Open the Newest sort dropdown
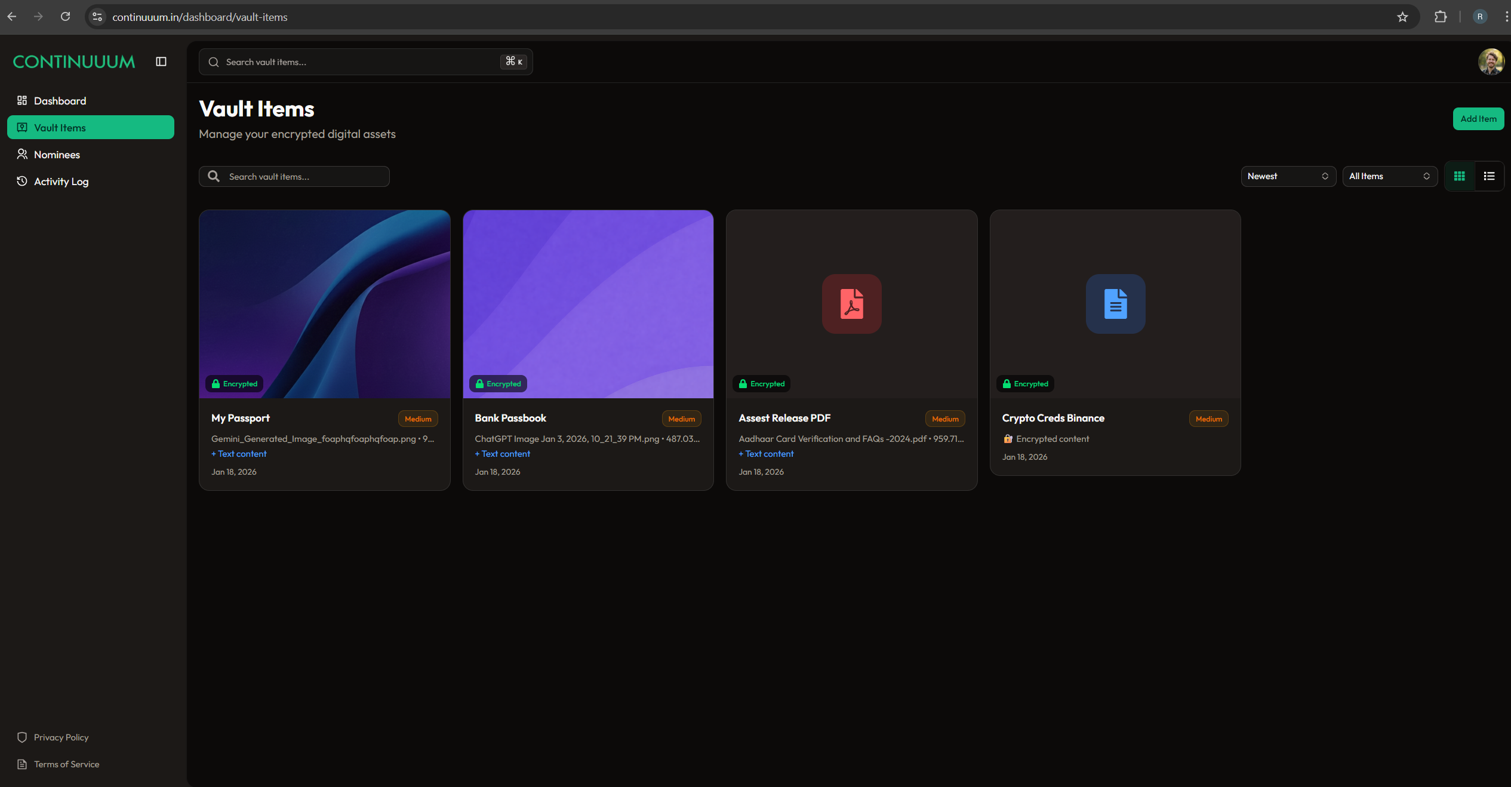 click(x=1288, y=176)
